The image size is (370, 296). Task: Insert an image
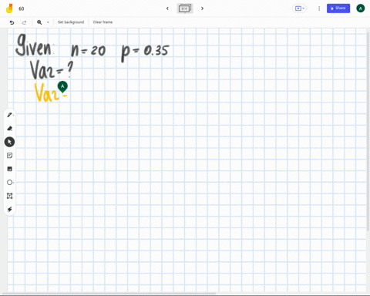pyautogui.click(x=9, y=169)
